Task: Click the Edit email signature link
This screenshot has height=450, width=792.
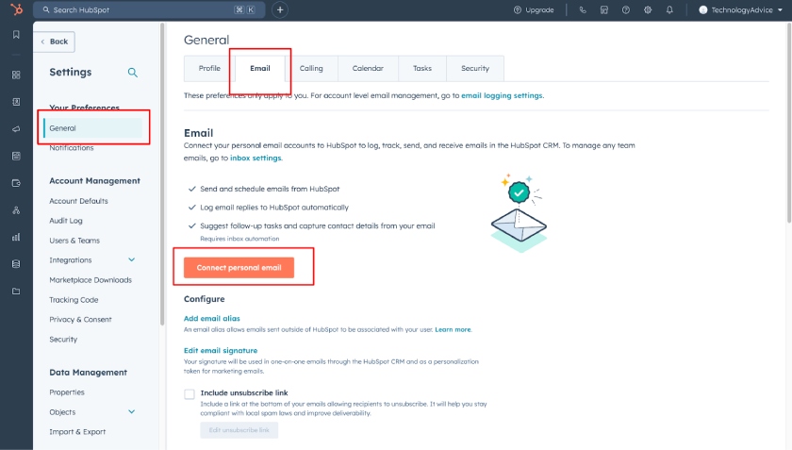Action: click(x=221, y=350)
